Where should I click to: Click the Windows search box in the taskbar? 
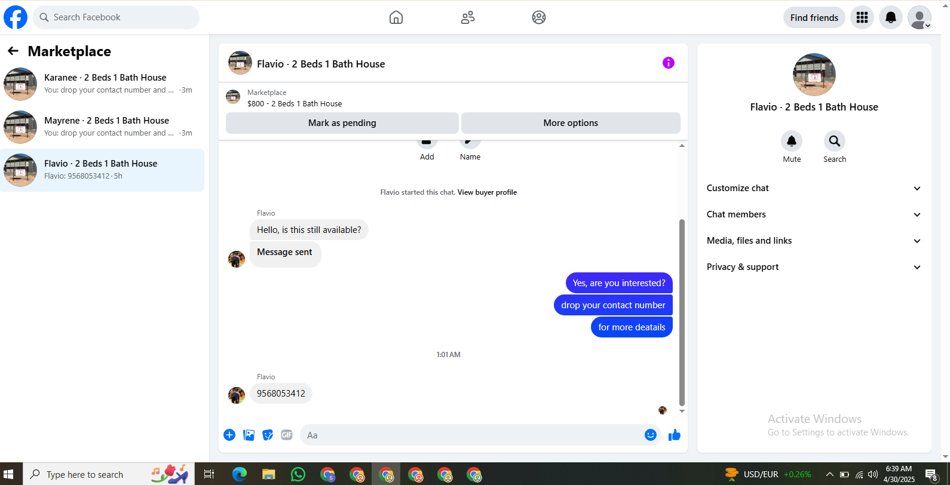109,474
